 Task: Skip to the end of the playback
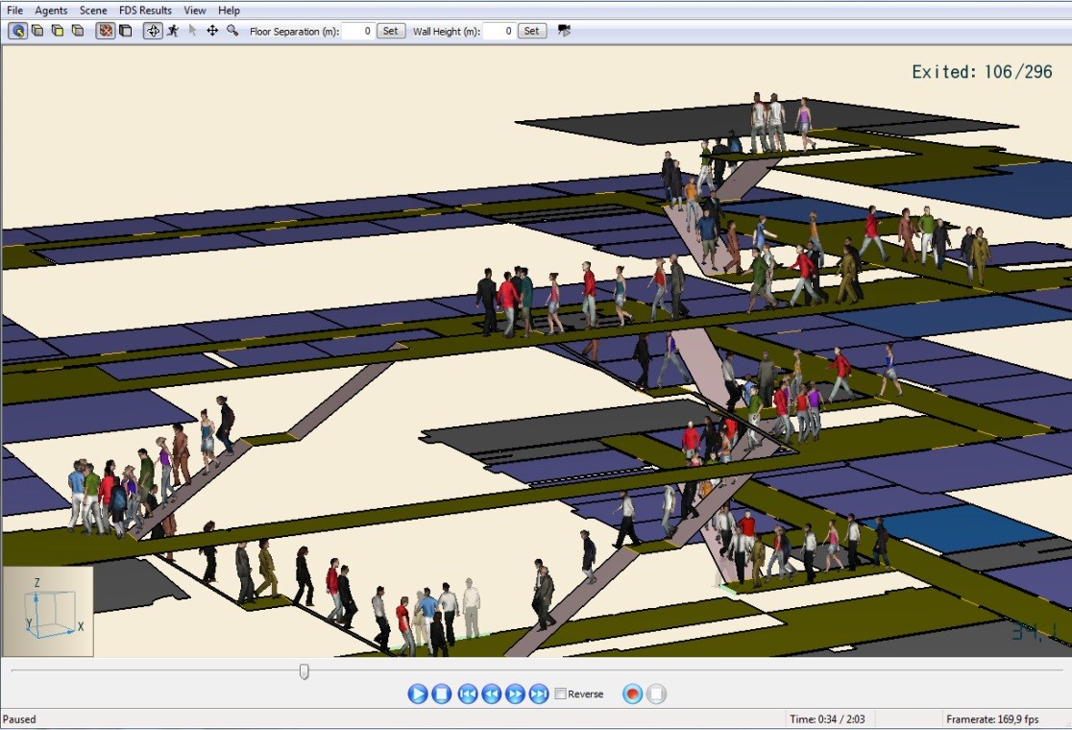(x=539, y=693)
